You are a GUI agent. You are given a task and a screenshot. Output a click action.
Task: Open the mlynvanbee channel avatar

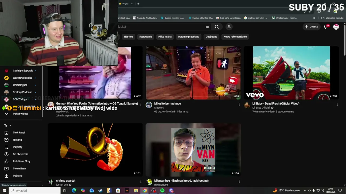tap(149, 182)
